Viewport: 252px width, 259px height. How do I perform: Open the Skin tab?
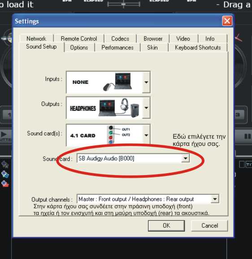pyautogui.click(x=152, y=48)
